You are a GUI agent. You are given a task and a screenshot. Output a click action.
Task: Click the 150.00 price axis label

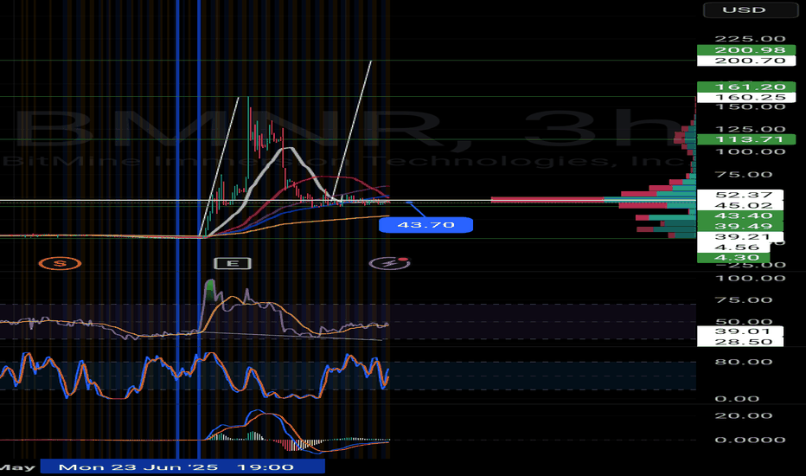[x=750, y=107]
